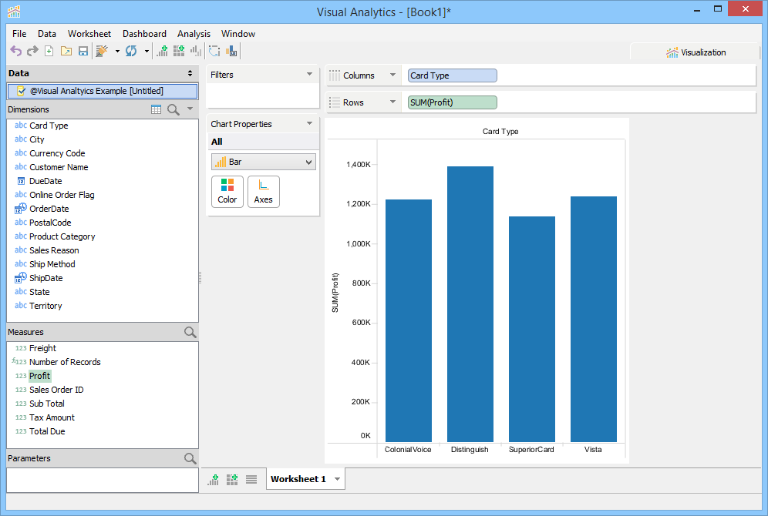Search parameters with magnifier icon
The image size is (768, 516).
[x=190, y=459]
